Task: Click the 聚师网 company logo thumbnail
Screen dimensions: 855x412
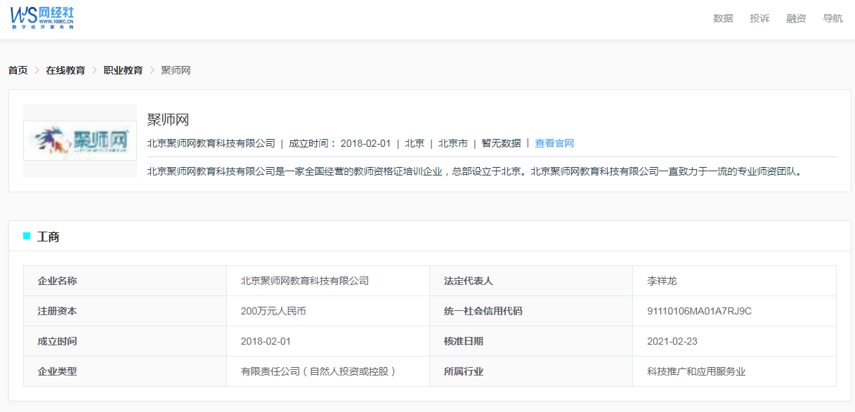Action: [x=80, y=140]
